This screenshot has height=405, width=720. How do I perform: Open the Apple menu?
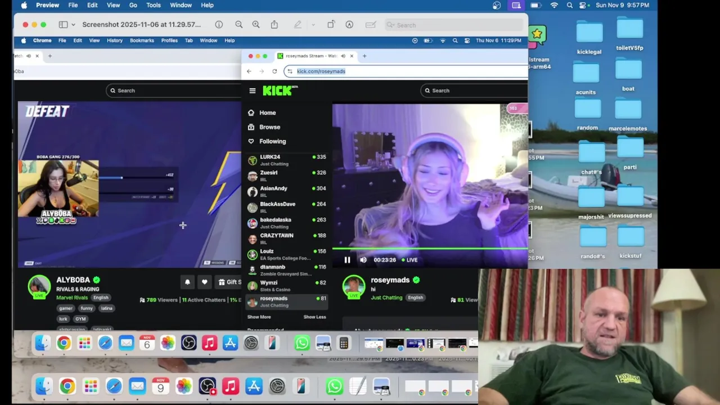point(24,5)
